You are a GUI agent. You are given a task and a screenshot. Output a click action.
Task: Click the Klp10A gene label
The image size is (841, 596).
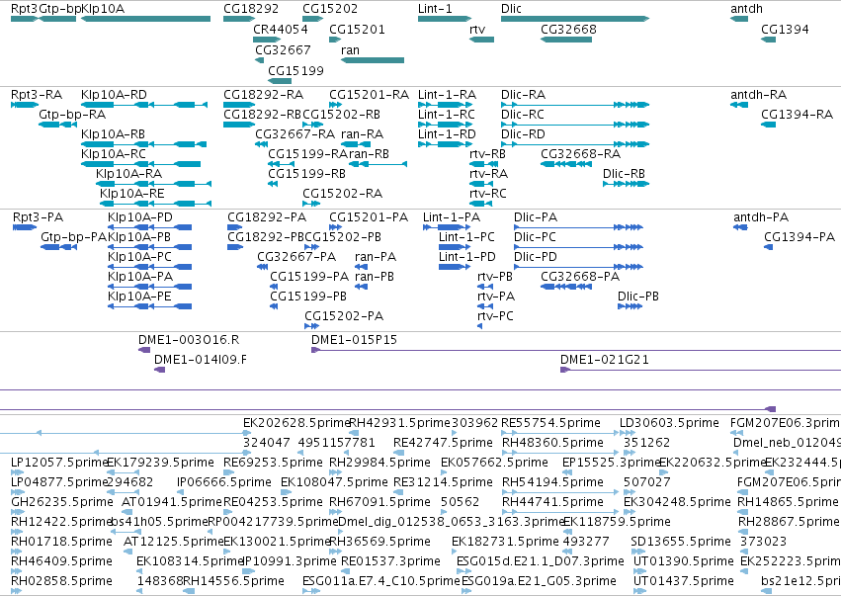point(103,9)
